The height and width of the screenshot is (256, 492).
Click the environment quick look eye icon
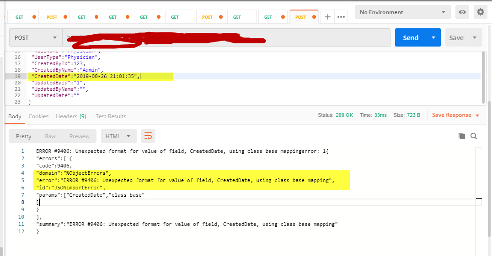point(462,12)
